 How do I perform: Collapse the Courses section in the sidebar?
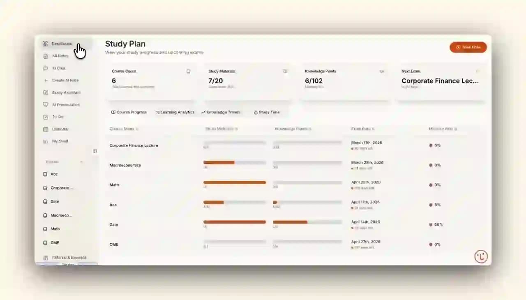click(81, 162)
